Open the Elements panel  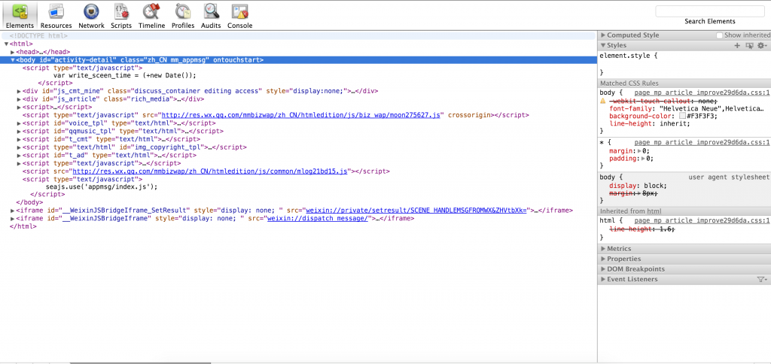pos(19,16)
